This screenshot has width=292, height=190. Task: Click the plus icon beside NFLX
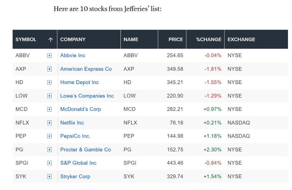pyautogui.click(x=49, y=123)
